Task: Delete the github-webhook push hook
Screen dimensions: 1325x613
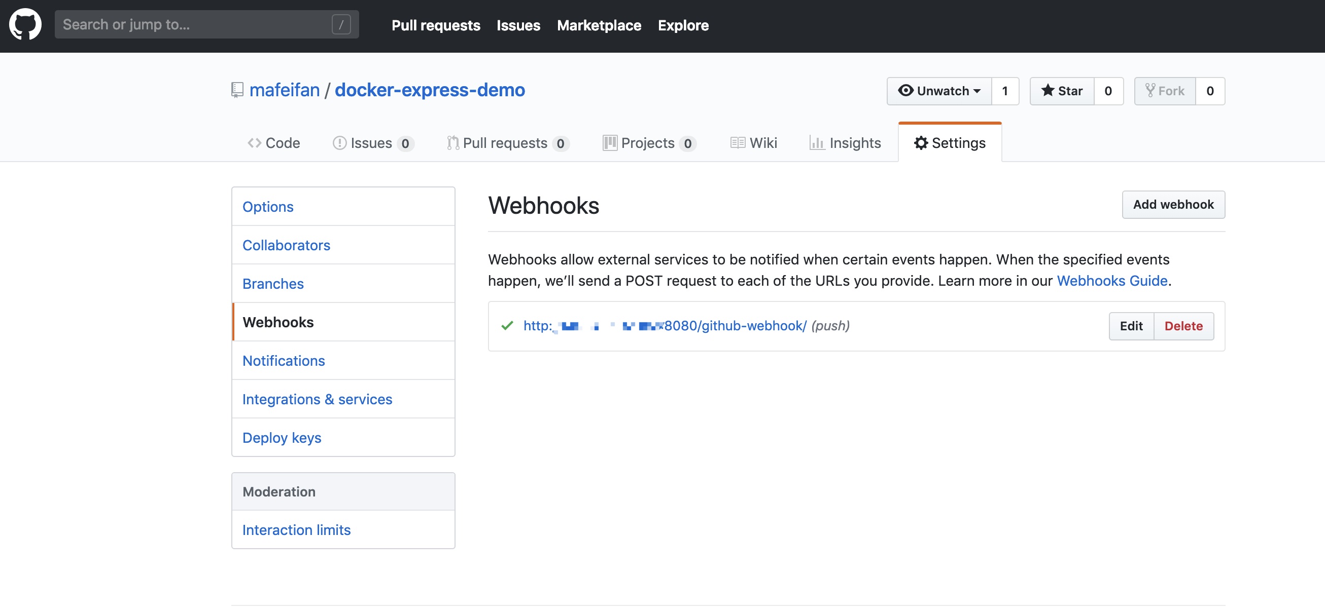Action: point(1183,326)
